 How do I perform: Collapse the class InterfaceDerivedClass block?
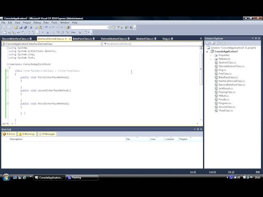point(7,71)
